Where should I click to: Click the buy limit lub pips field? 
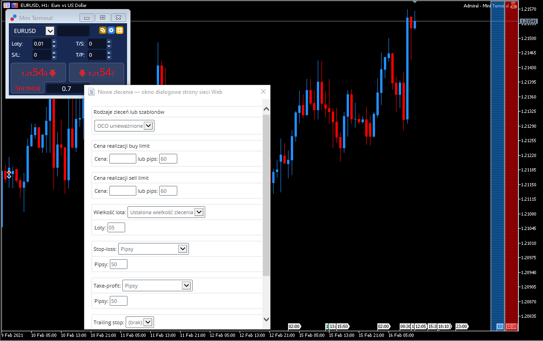pos(168,159)
